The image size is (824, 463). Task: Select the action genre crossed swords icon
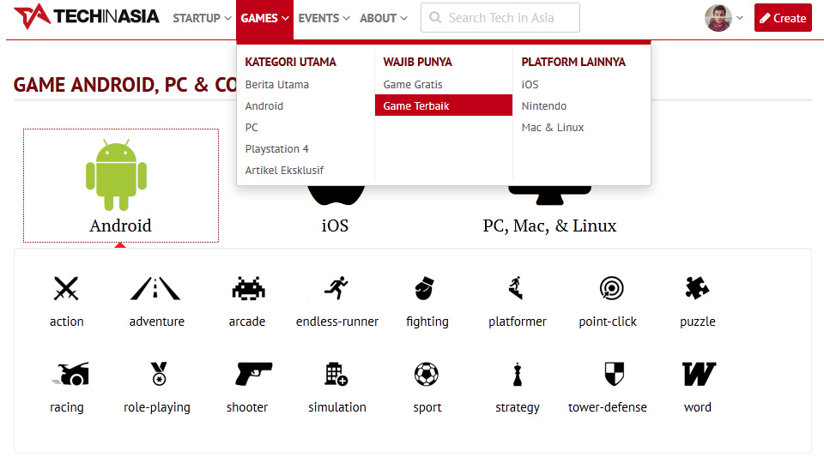click(66, 289)
